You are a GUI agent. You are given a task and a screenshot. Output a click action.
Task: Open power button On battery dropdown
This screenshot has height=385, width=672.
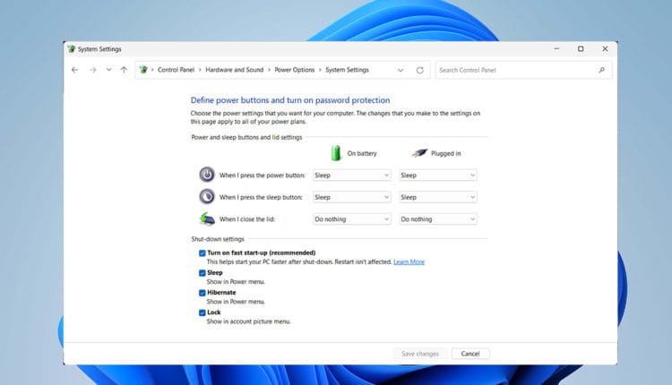tap(352, 175)
